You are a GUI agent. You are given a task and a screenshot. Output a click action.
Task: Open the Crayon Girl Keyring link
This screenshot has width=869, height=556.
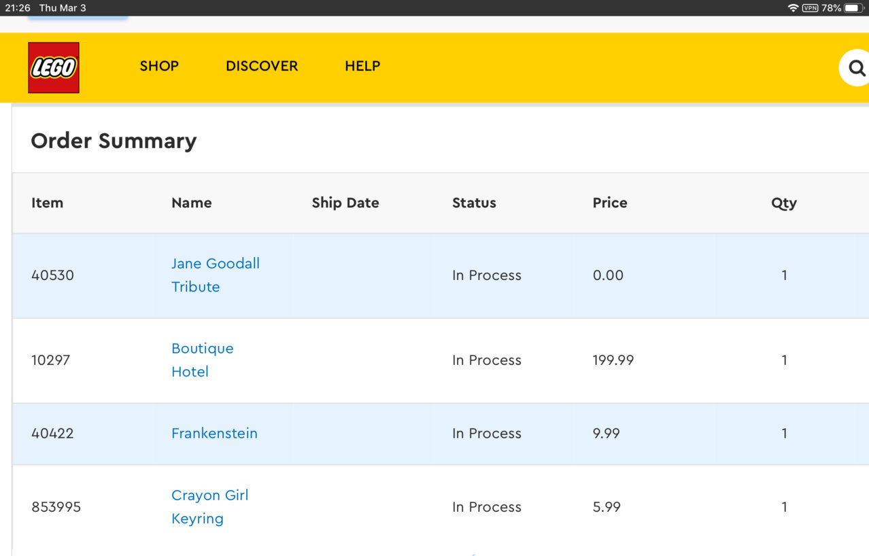tap(209, 507)
